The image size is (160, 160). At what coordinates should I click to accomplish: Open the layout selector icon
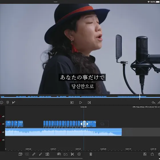click(x=145, y=154)
